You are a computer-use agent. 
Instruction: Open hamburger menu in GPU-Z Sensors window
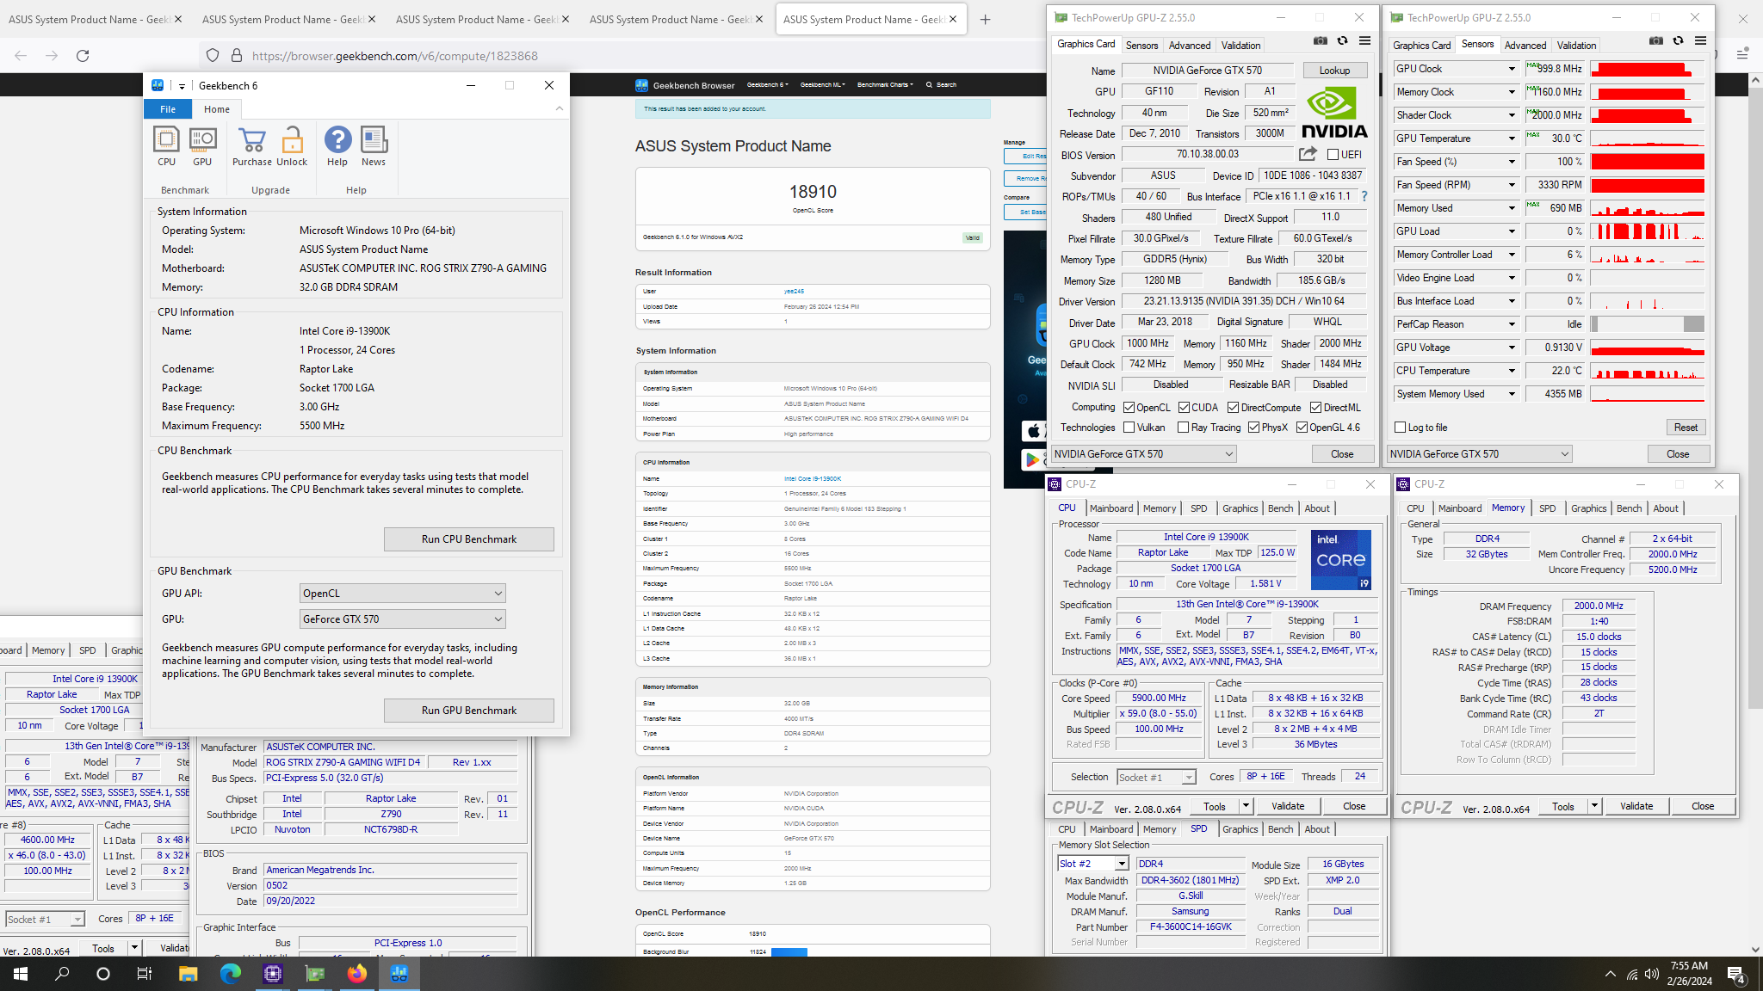[1700, 40]
